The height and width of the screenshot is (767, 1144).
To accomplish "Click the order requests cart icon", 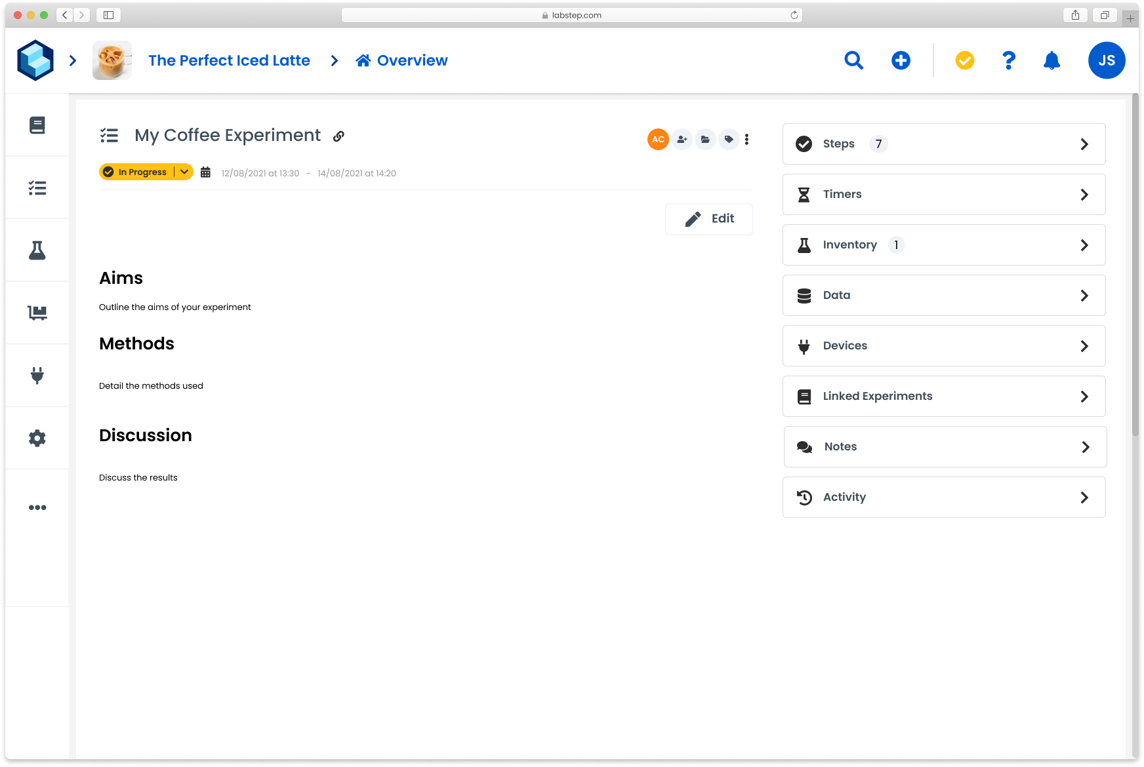I will coord(37,313).
